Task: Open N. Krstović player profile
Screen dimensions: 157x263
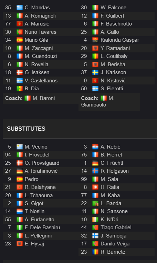Action: pyautogui.click(x=113, y=81)
